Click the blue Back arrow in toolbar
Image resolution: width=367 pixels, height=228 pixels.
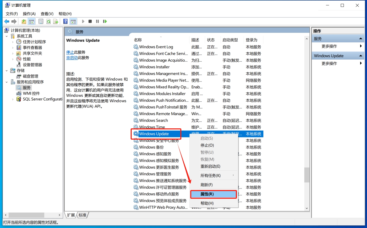pyautogui.click(x=7, y=21)
